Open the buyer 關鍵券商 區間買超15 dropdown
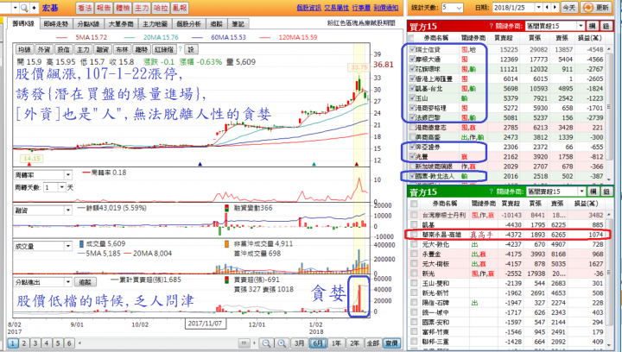 581,26
